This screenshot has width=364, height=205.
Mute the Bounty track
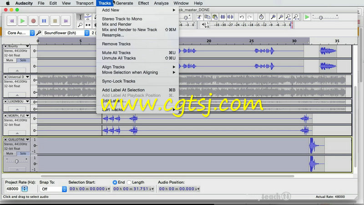[10, 60]
